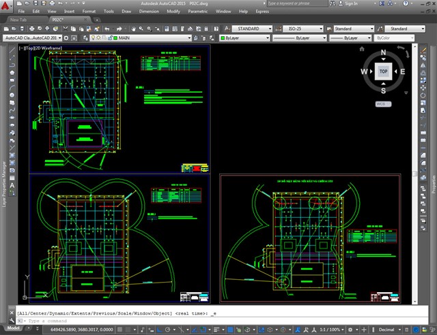Click the Mirror tool in Modify toolbar
437x335 pixels.
[x=423, y=65]
